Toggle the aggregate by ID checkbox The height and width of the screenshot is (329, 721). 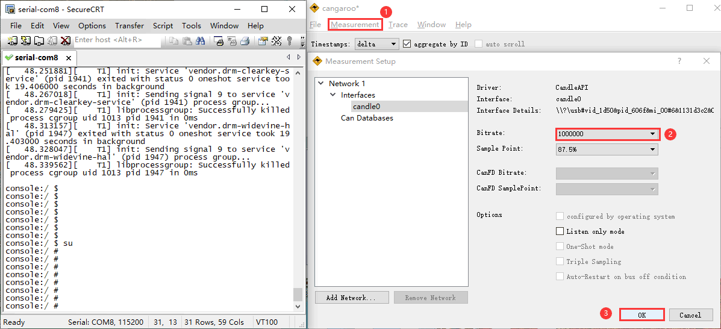pyautogui.click(x=407, y=44)
